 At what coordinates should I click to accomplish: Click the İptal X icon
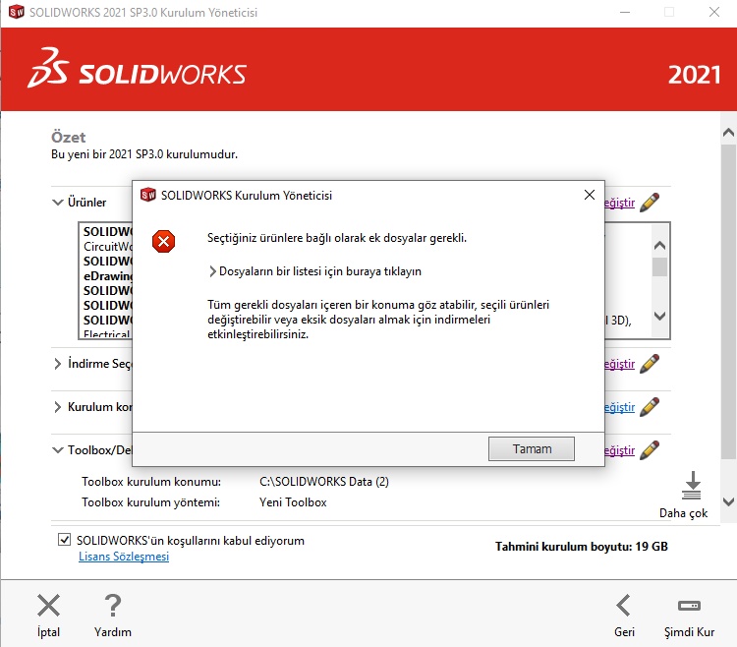click(x=48, y=605)
